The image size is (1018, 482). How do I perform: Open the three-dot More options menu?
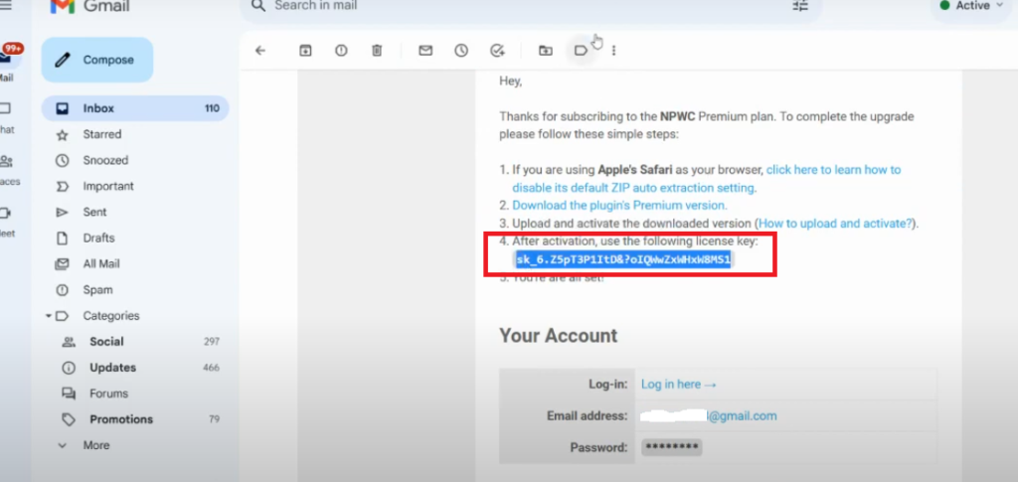(614, 51)
